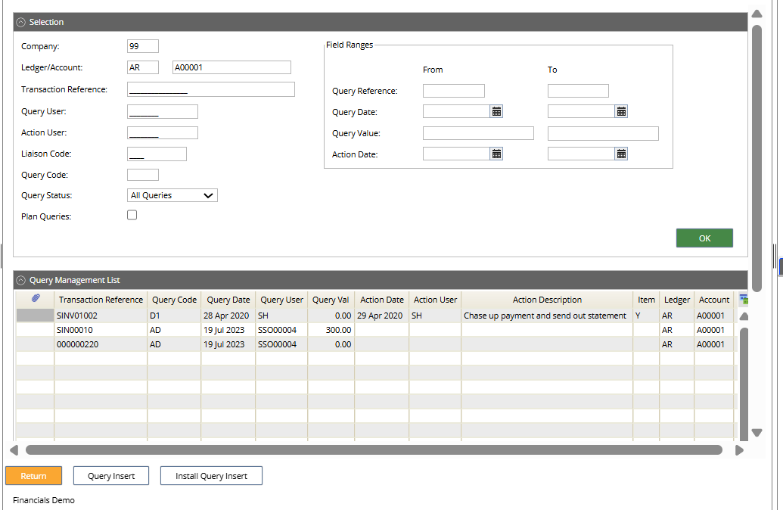The image size is (783, 510).
Task: Focus the Account A00001 field
Action: [x=231, y=67]
